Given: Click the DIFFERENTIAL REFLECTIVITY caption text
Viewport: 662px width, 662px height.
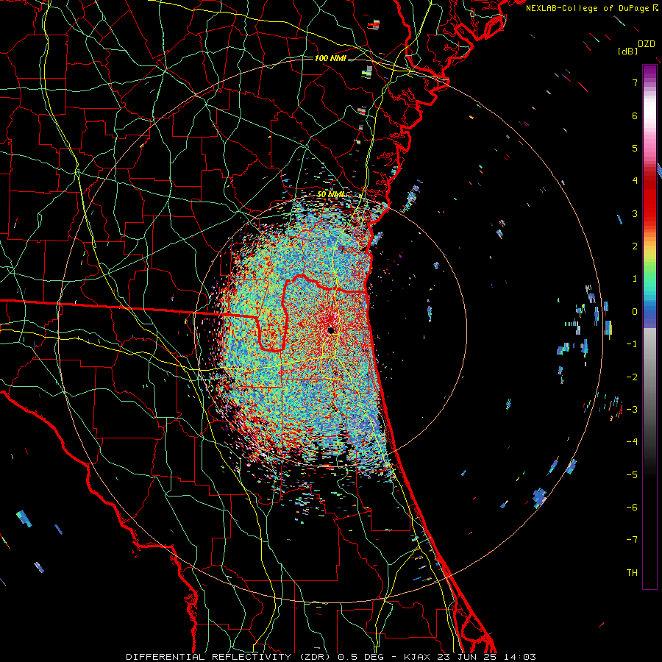Looking at the screenshot, I should (209, 657).
